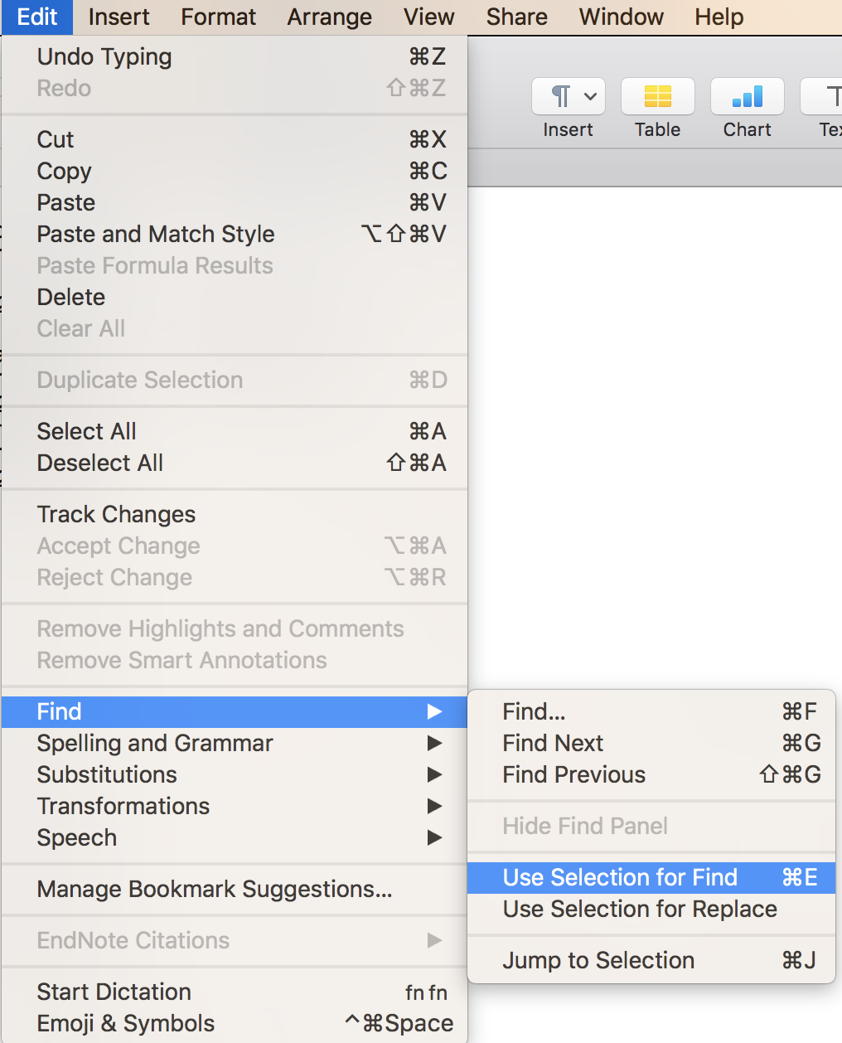Select Track Changes menu item

click(116, 515)
